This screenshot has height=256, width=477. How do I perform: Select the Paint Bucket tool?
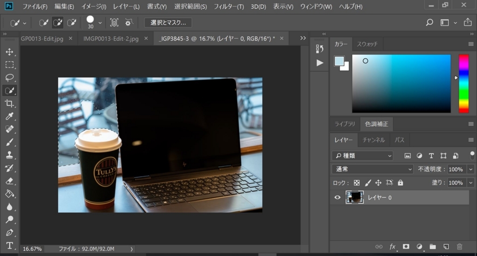[9, 194]
